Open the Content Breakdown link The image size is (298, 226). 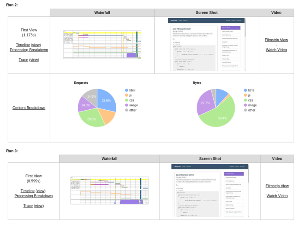click(x=29, y=108)
